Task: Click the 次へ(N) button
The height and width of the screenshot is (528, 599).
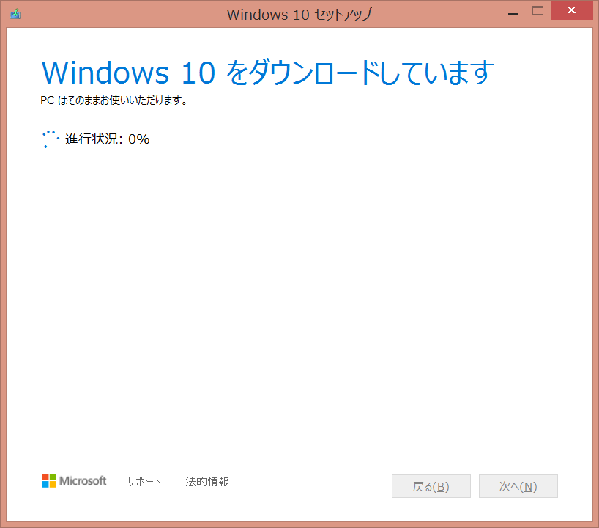Action: [x=518, y=486]
